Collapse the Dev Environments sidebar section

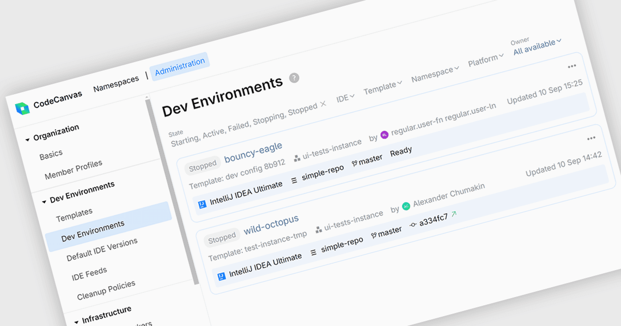tap(44, 201)
